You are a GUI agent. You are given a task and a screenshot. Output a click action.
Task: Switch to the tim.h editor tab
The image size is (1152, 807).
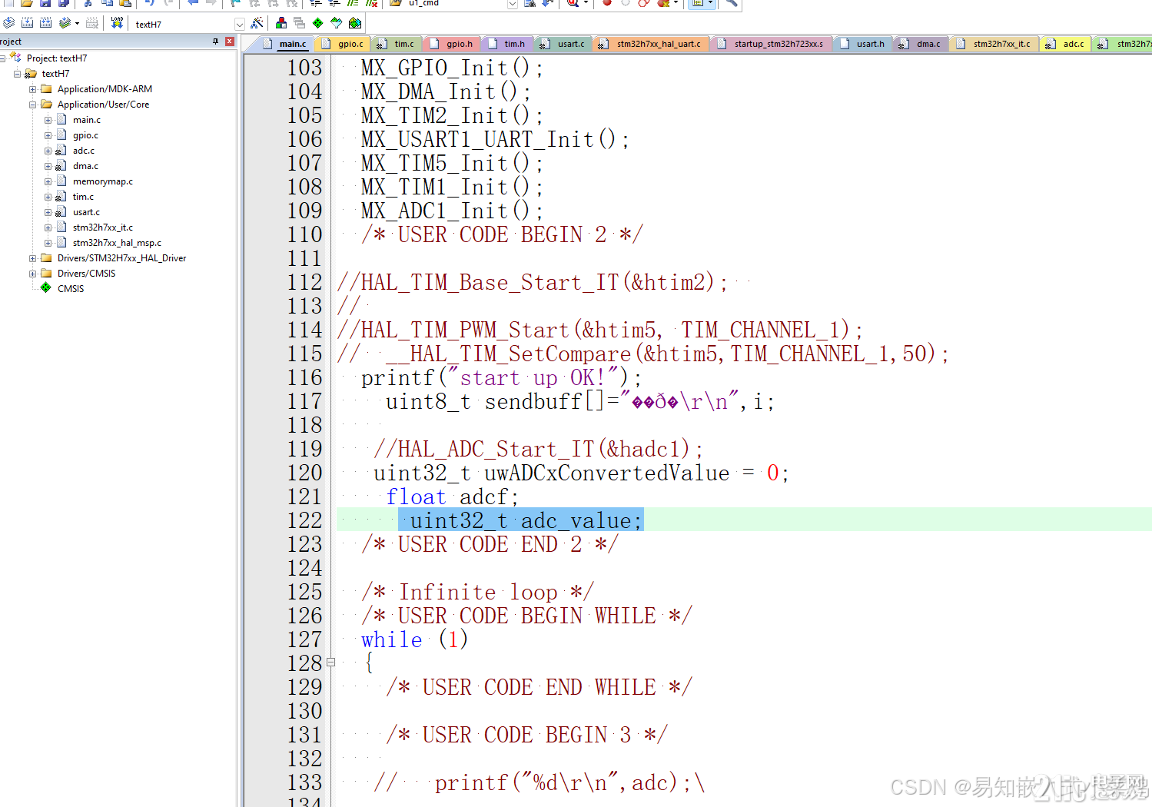508,44
